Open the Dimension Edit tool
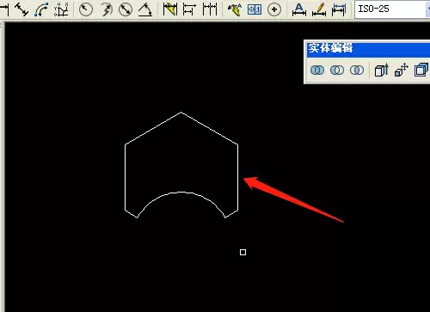This screenshot has width=430, height=312. coord(299,9)
